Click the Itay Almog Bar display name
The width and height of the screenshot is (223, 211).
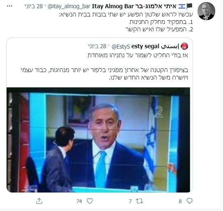point(134,6)
